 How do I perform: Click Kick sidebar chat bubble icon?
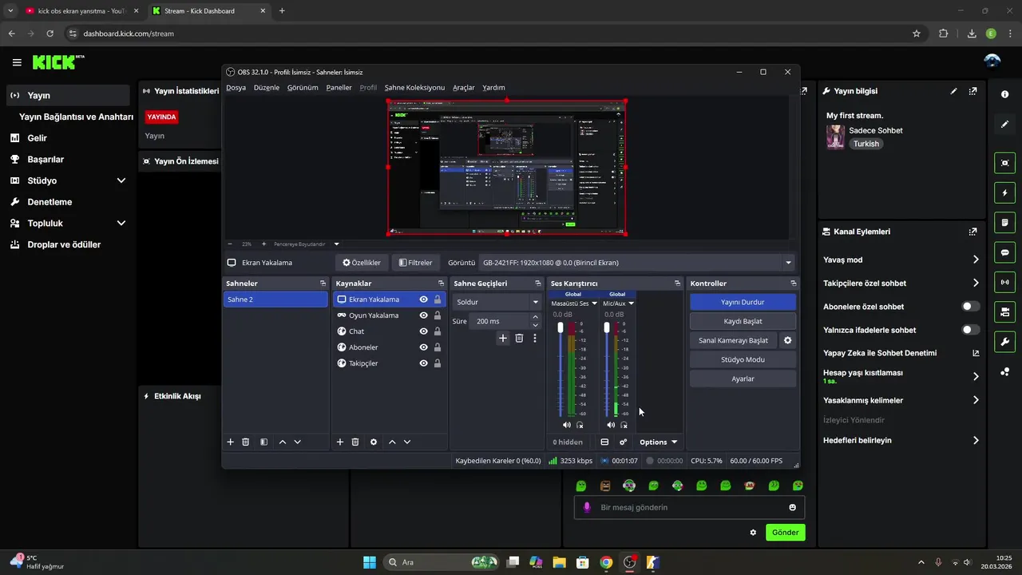coord(1005,252)
